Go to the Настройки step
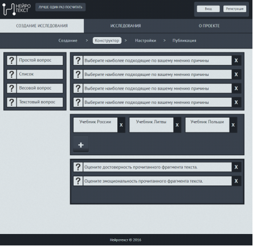The image size is (253, 246). click(145, 41)
